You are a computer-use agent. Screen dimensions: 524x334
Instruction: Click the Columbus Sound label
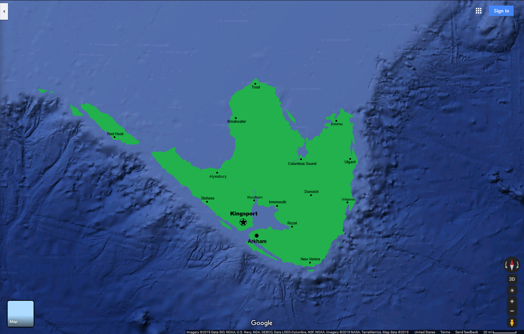302,164
